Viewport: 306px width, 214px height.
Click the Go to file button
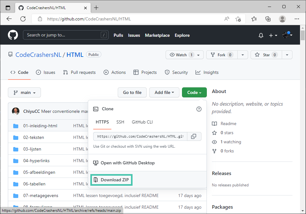[132, 92]
